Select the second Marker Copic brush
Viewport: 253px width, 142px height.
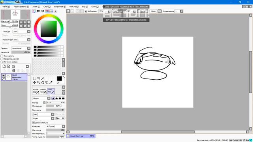point(43,91)
